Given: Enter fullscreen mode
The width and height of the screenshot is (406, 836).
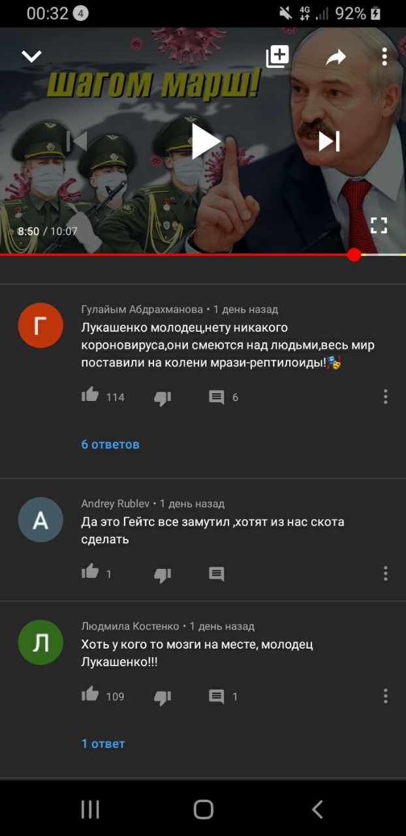Looking at the screenshot, I should [x=379, y=226].
